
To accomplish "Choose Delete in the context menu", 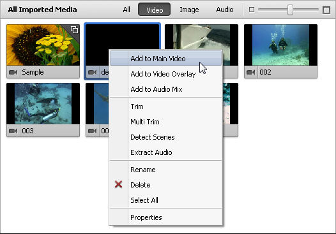I will (165, 185).
